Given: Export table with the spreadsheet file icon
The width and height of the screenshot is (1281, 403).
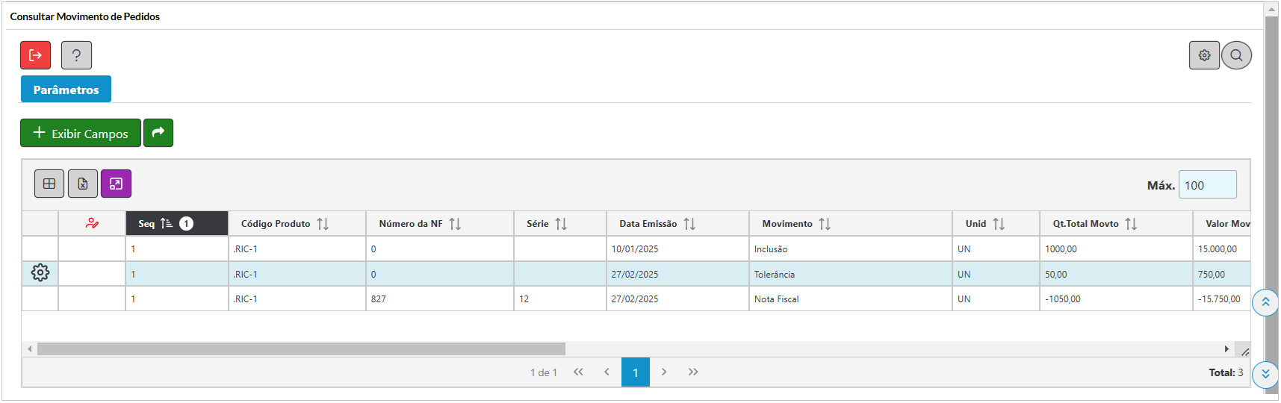Looking at the screenshot, I should tap(83, 184).
